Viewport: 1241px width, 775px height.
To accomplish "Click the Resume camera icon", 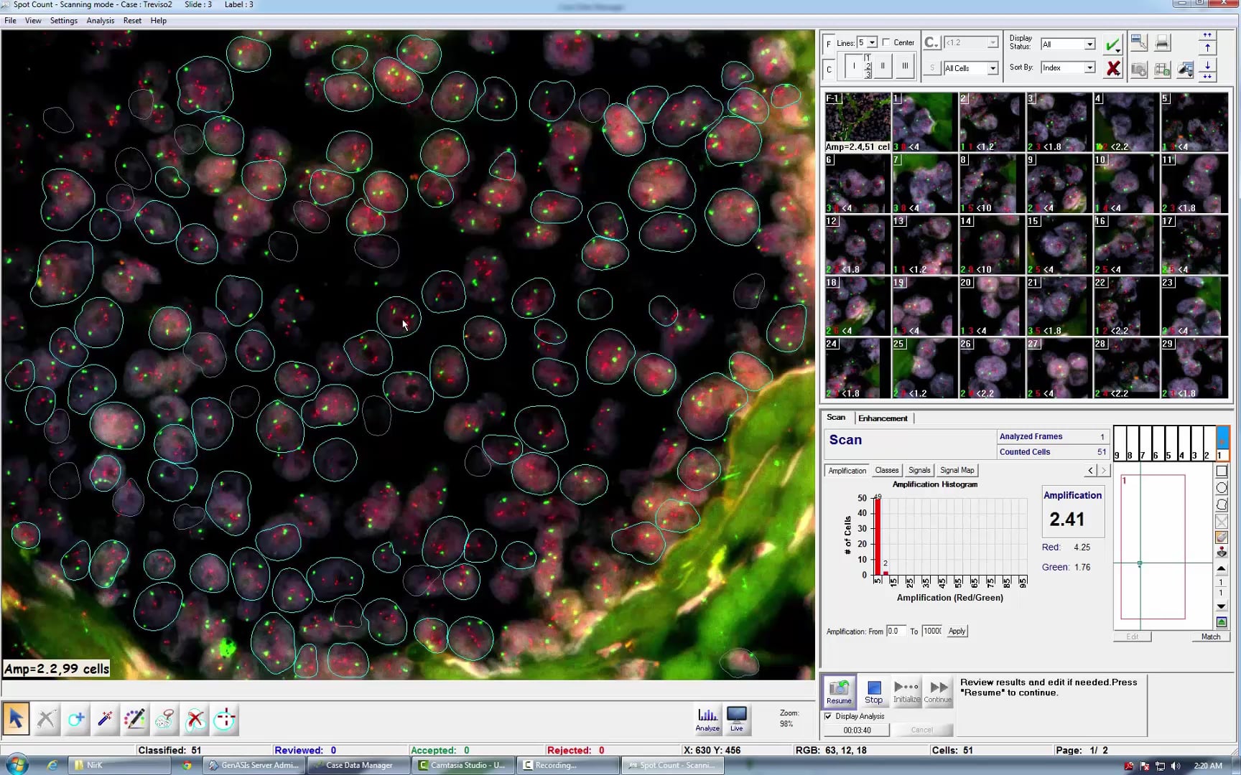I will tap(839, 691).
